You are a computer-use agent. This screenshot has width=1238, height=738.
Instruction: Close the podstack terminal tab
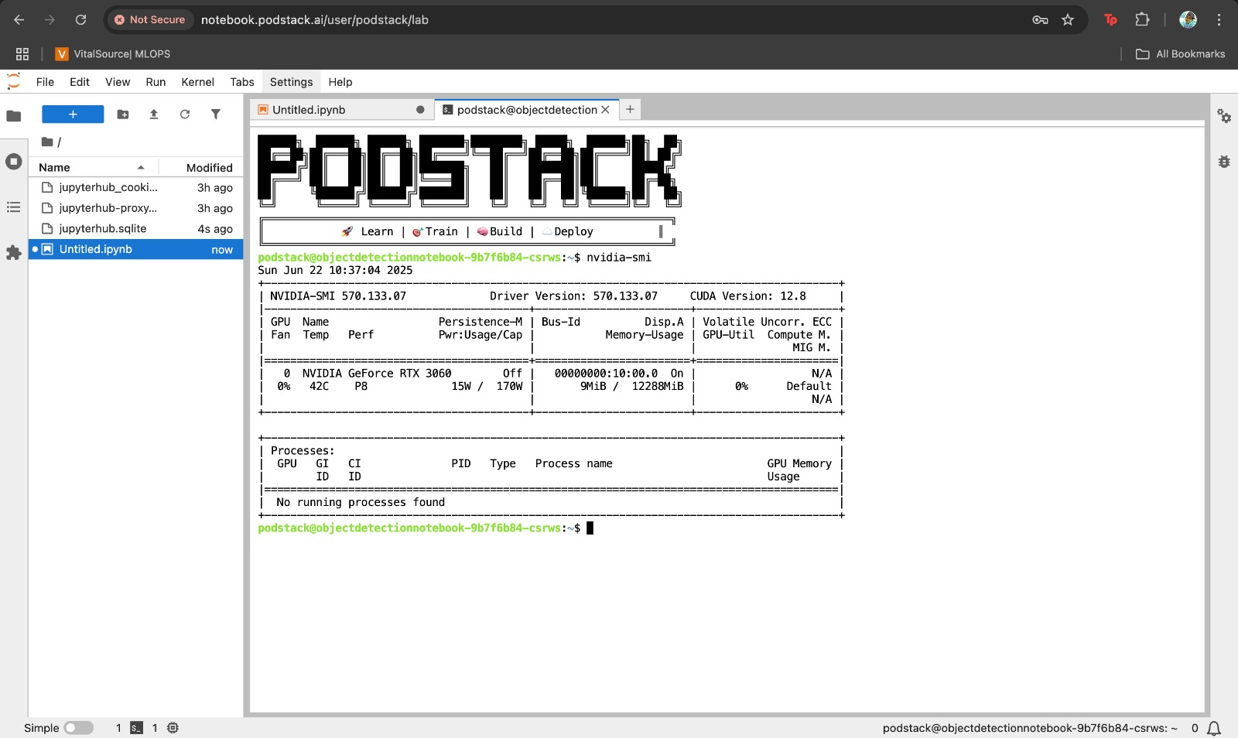tap(605, 110)
